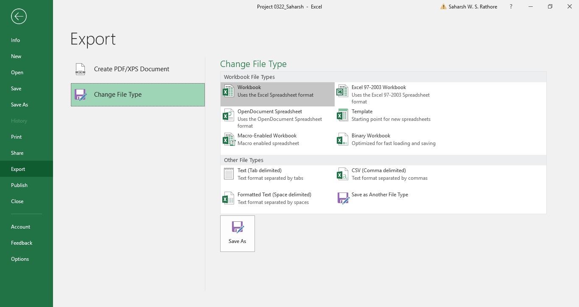Choose the OpenDocument Spreadsheet icon

click(x=228, y=115)
